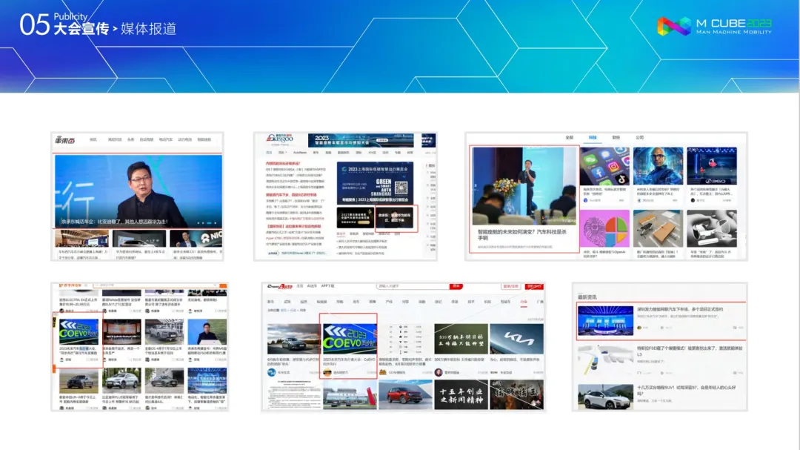Image resolution: width=800 pixels, height=450 pixels.
Task: Open the 余承东 hero banner image
Action: (138, 191)
